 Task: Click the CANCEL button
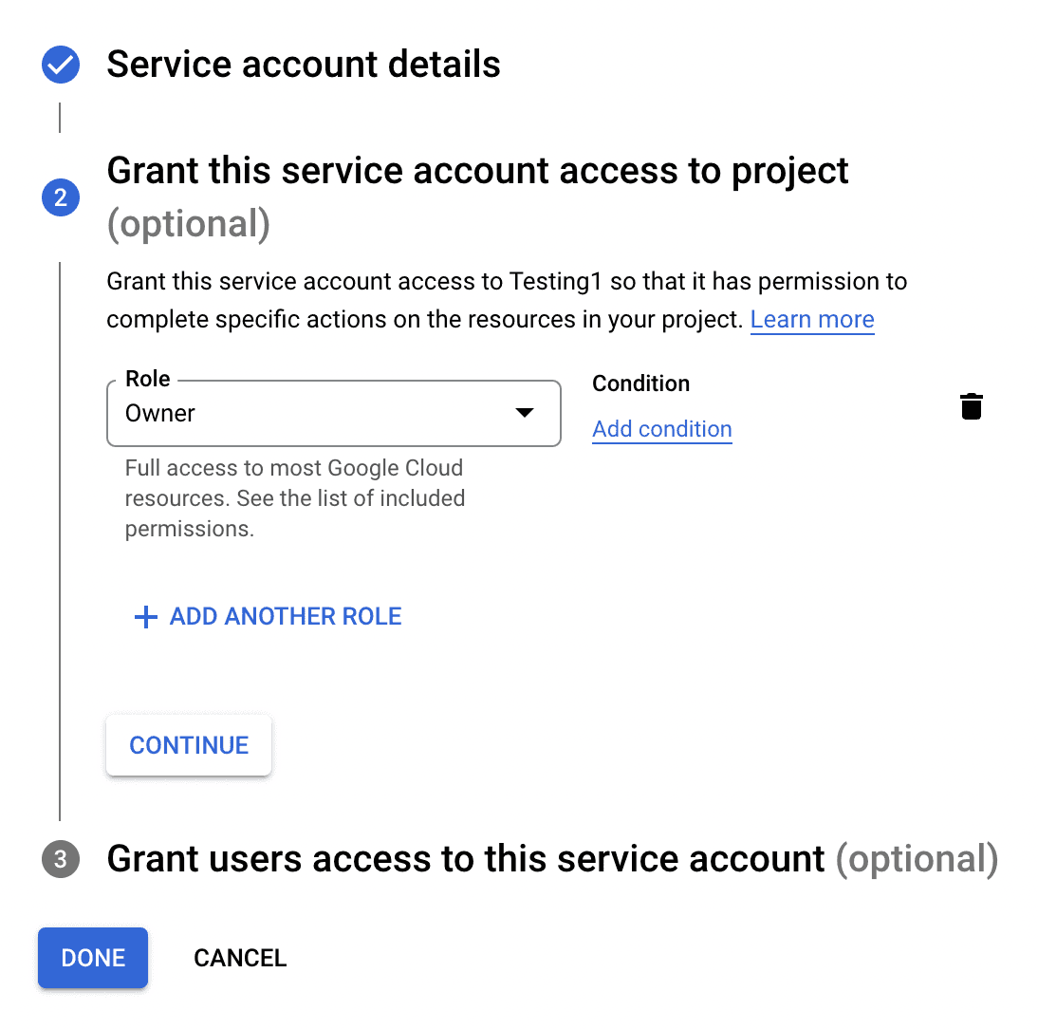240,958
